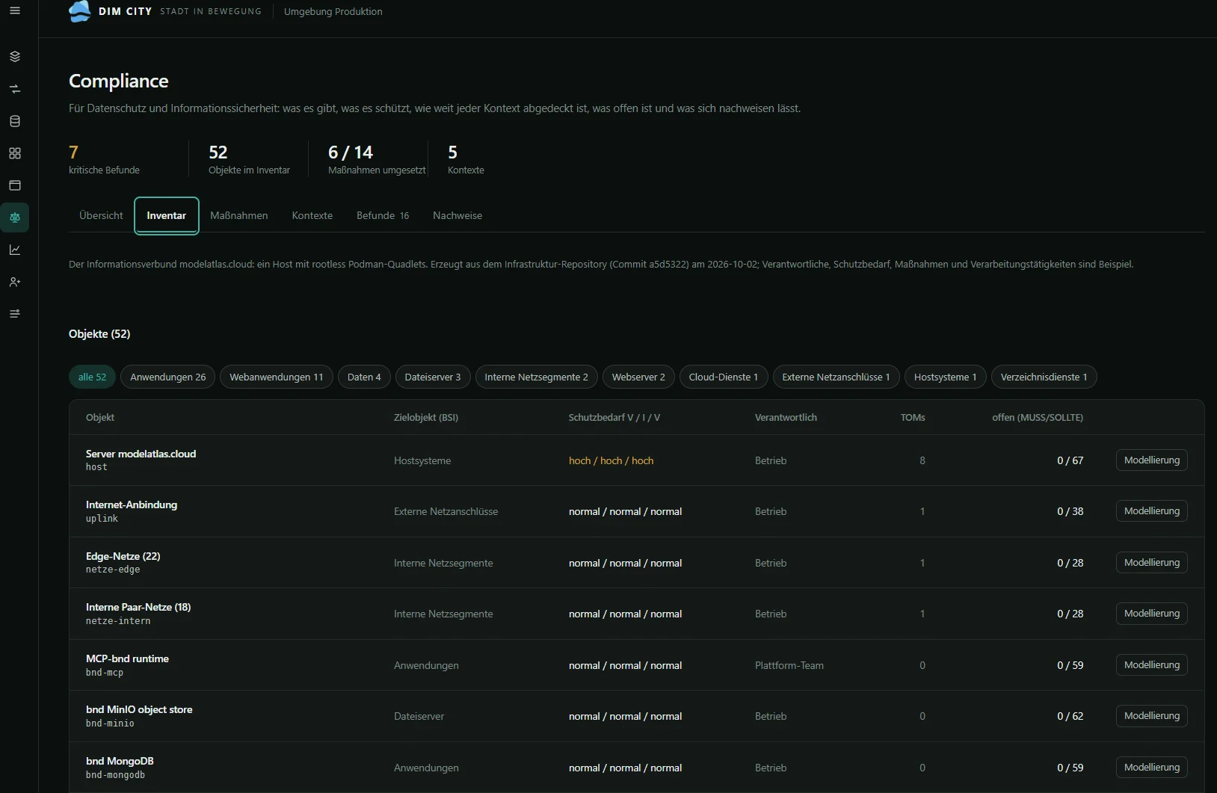Open the hamburger menu icon
This screenshot has width=1217, height=793.
coord(14,11)
